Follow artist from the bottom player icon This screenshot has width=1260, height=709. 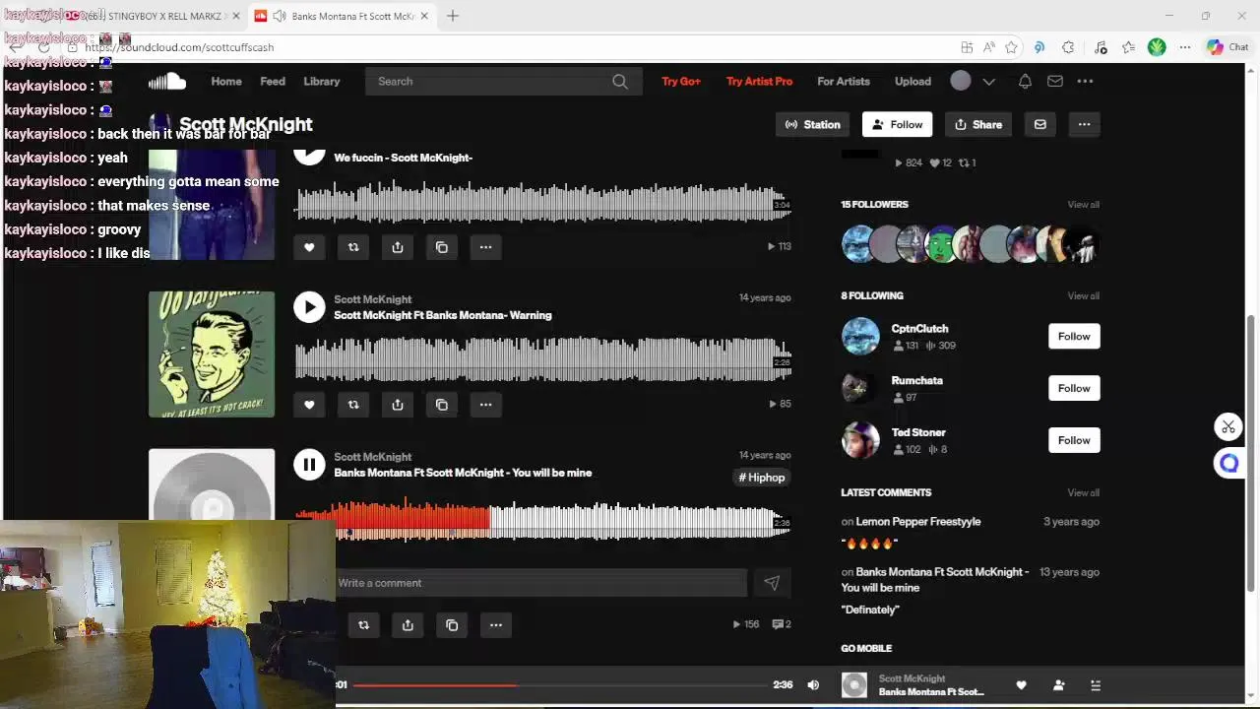tap(1058, 685)
